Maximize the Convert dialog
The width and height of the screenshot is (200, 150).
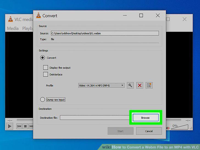(x=141, y=15)
